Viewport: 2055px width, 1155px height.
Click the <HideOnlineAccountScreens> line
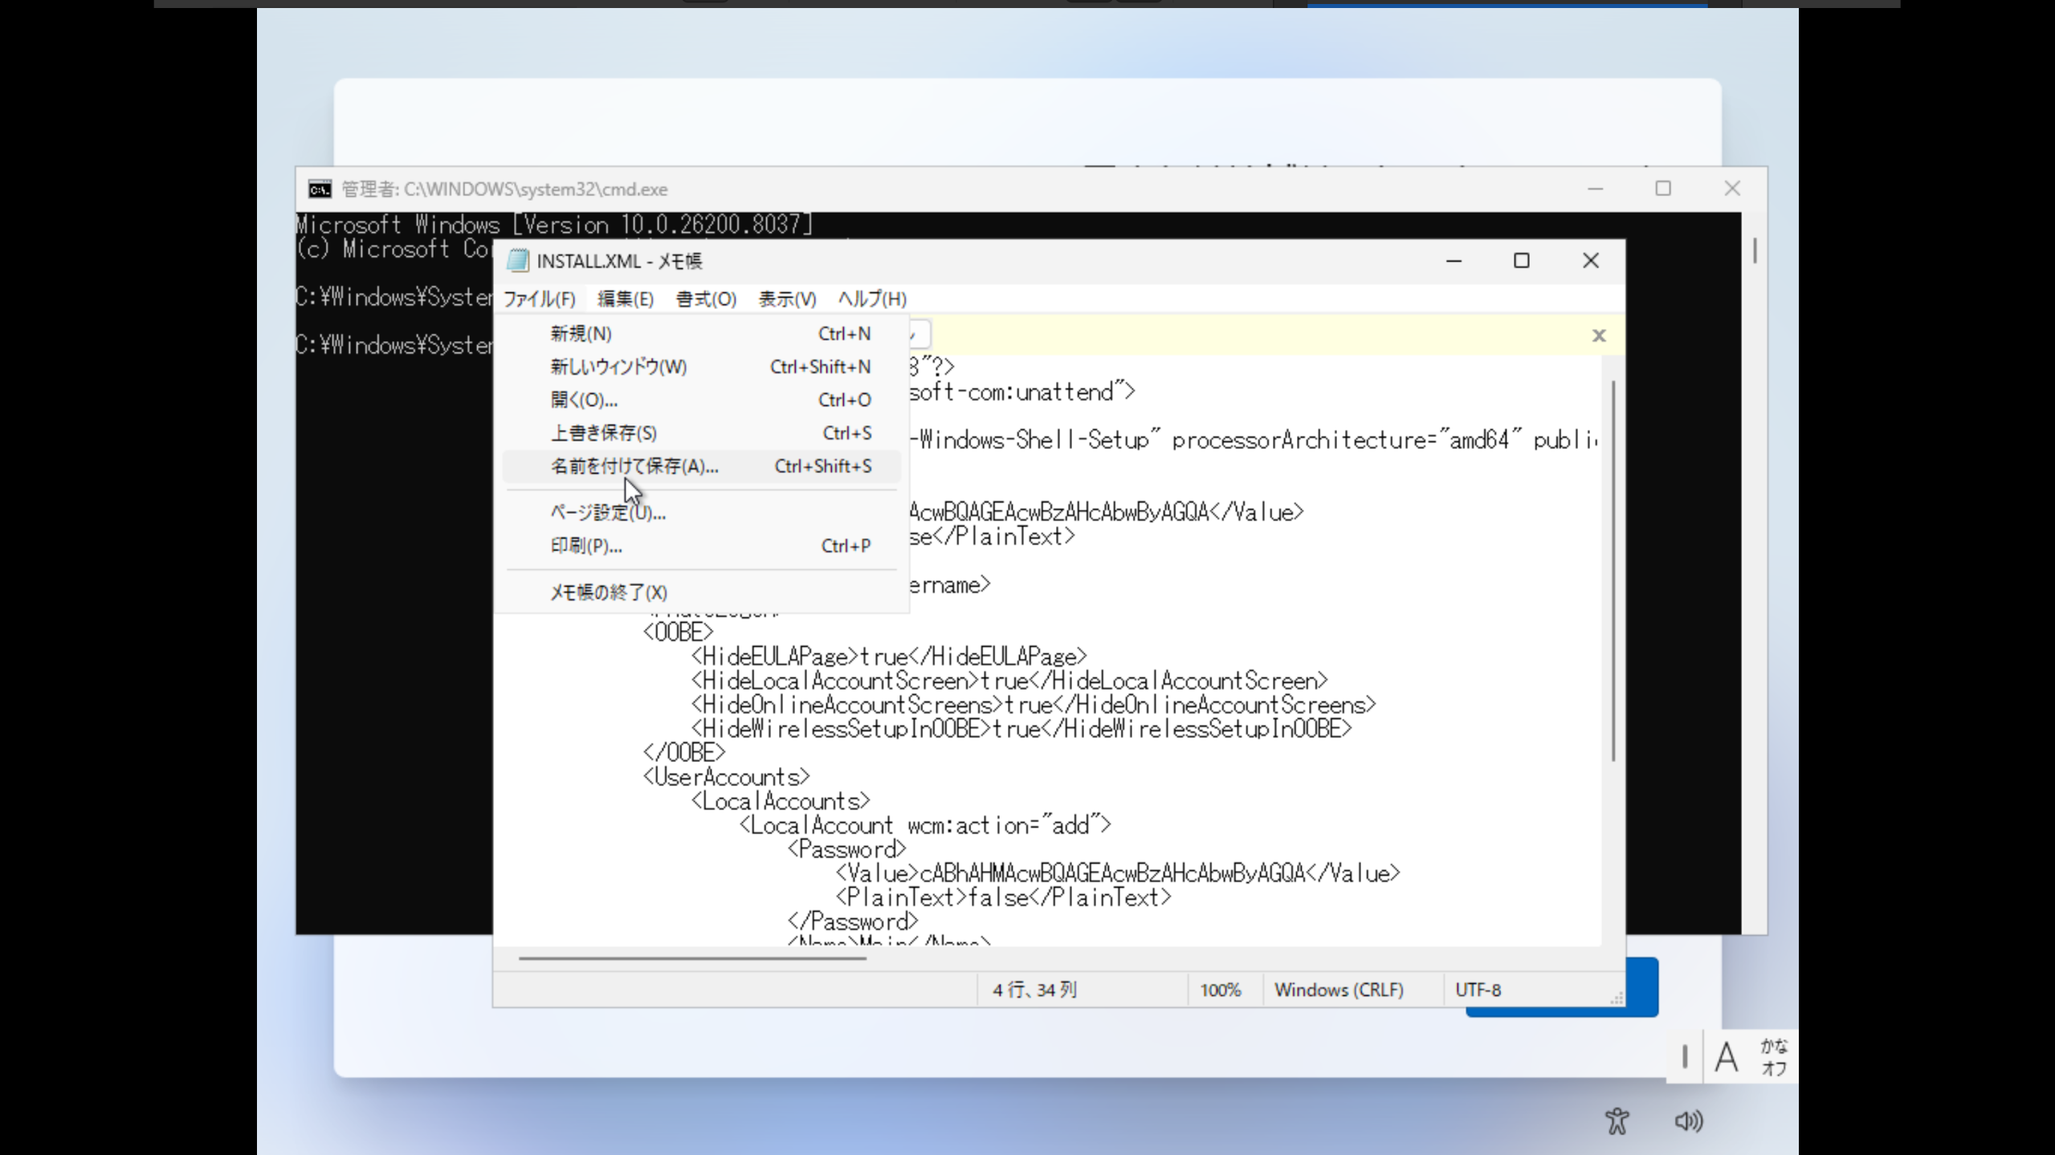[x=1033, y=706]
